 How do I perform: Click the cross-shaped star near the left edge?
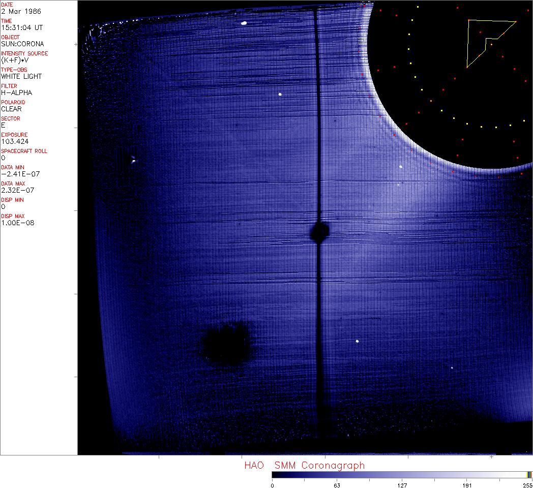133,161
